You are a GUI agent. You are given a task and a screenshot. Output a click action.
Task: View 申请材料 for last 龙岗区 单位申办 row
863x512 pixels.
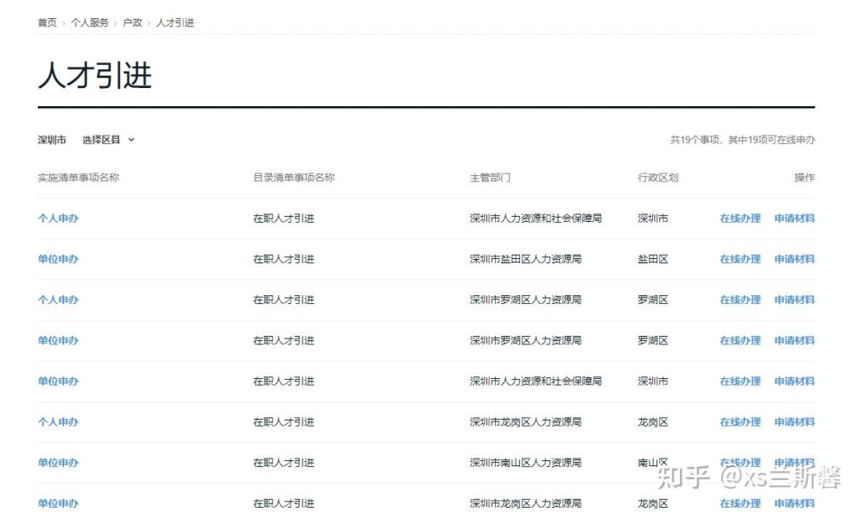coord(794,503)
